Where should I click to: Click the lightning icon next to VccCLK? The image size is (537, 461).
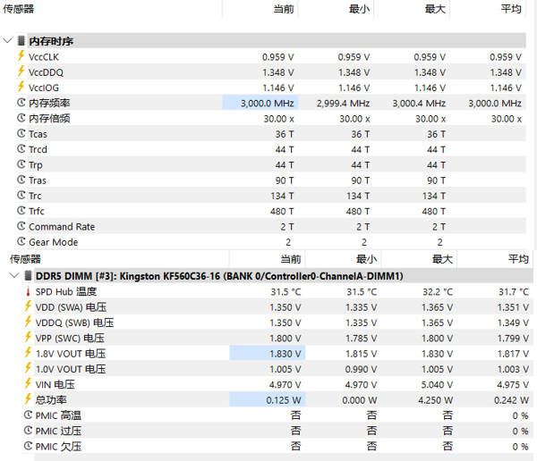(x=21, y=55)
